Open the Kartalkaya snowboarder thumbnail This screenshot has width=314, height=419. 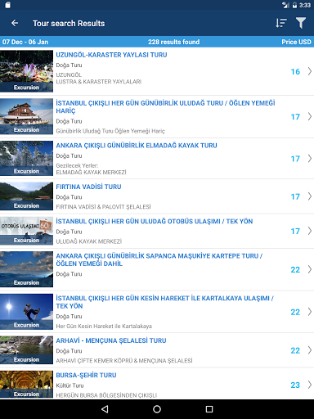(x=26, y=312)
